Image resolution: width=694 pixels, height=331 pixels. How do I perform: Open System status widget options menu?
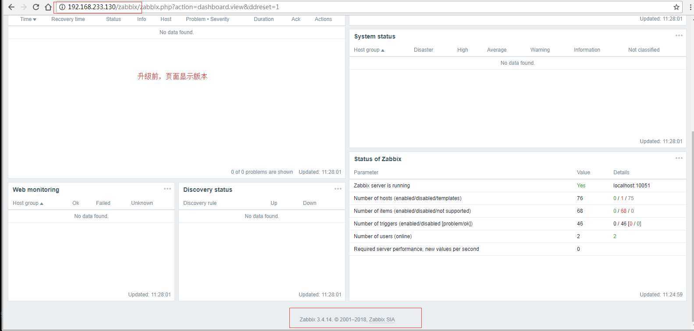(679, 35)
